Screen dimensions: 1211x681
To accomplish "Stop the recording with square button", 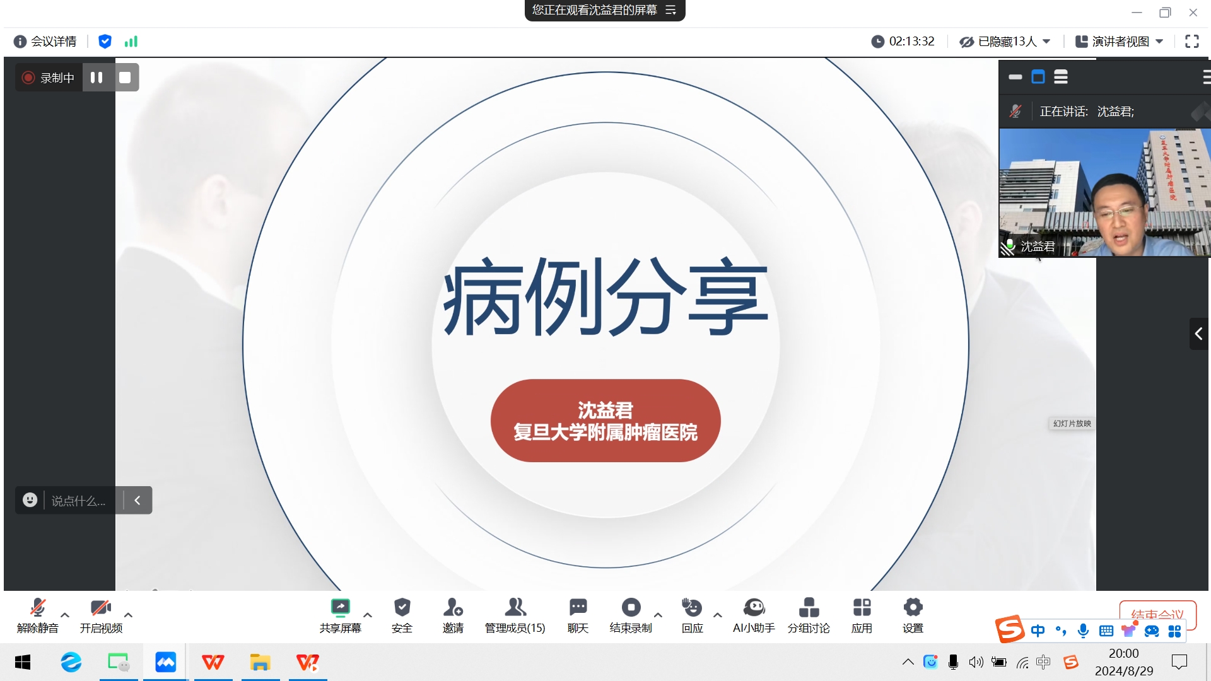I will [125, 78].
